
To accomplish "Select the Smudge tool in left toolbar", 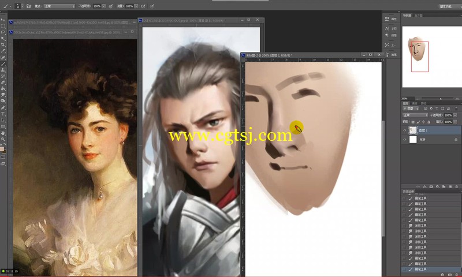I will click(3, 95).
